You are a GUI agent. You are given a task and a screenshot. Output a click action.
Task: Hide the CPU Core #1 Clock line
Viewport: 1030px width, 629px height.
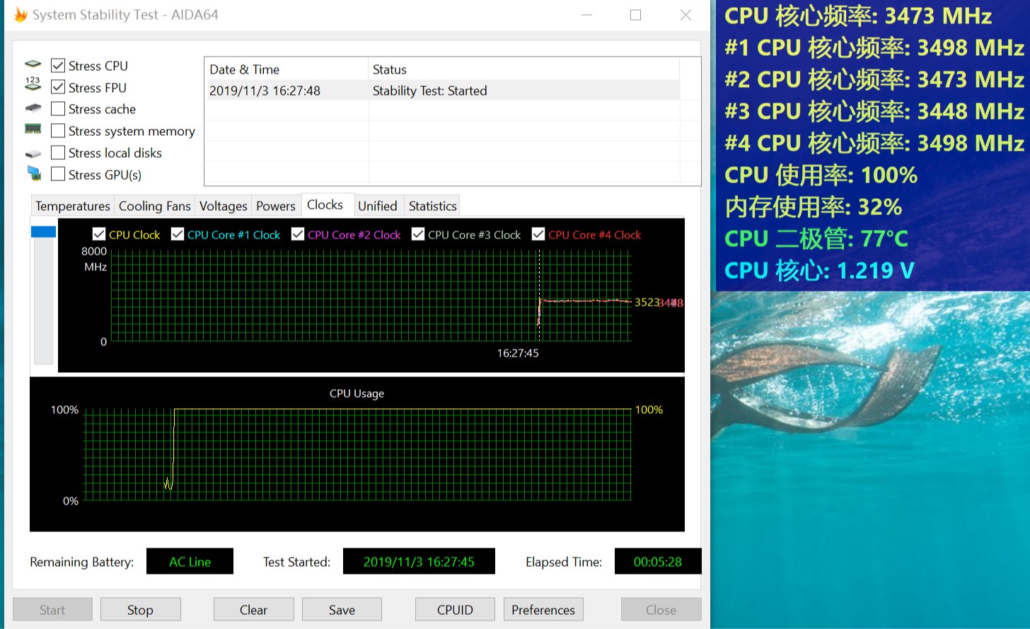(x=178, y=234)
